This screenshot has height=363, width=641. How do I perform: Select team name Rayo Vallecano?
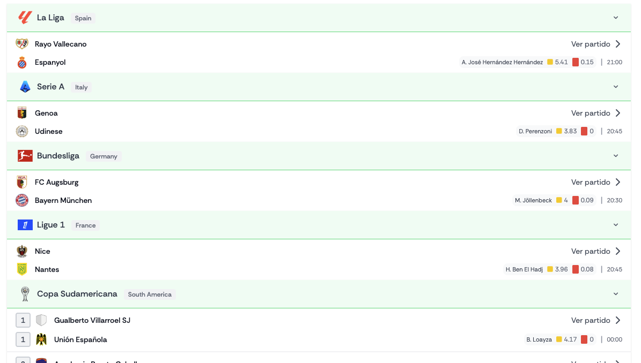[x=61, y=44]
